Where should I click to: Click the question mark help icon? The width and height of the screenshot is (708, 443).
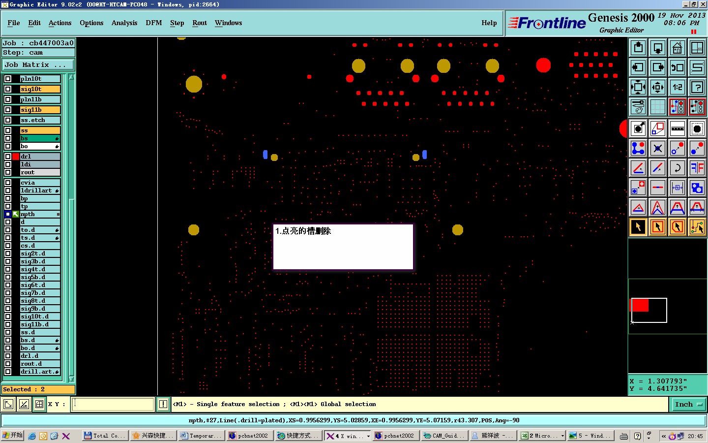697,87
